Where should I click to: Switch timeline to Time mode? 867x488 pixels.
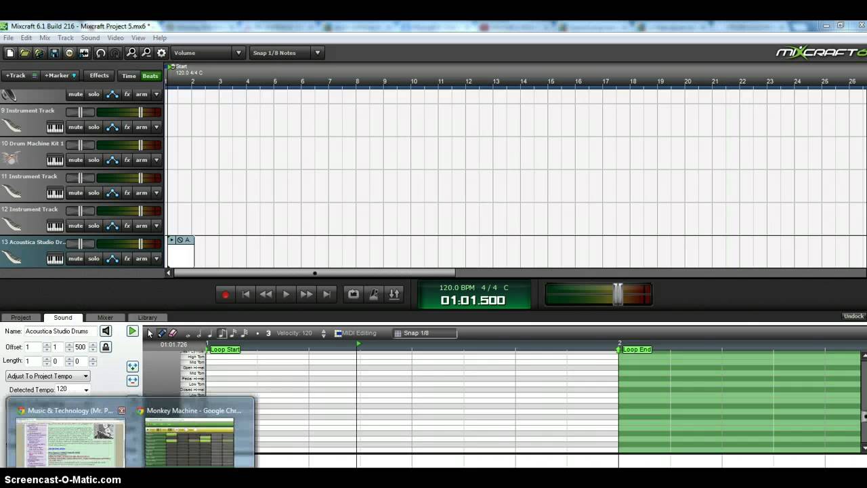tap(129, 76)
